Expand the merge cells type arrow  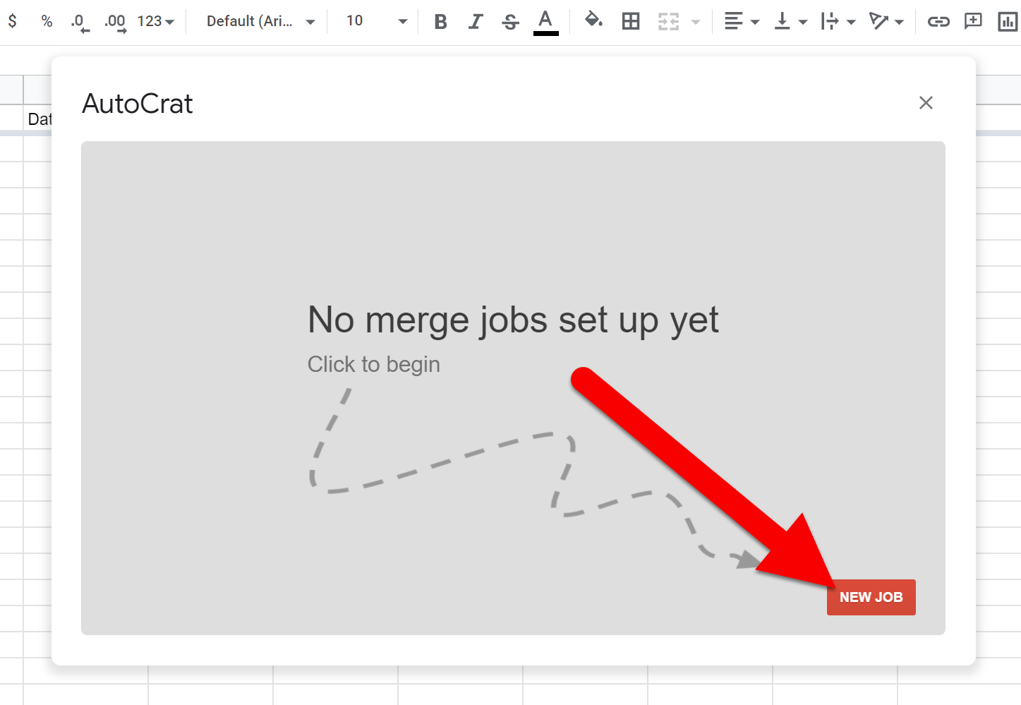click(x=696, y=22)
